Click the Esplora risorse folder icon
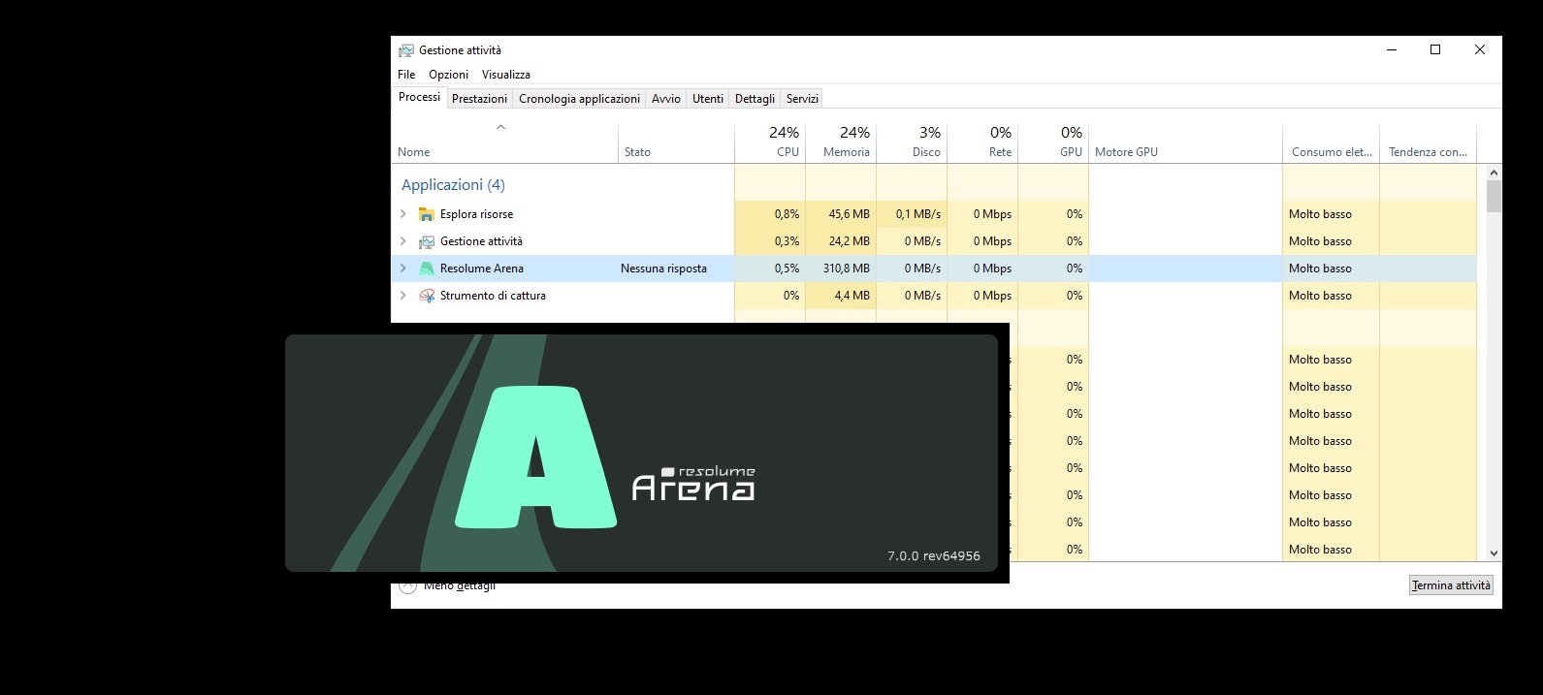Screen dimensions: 1543x695 tap(426, 214)
